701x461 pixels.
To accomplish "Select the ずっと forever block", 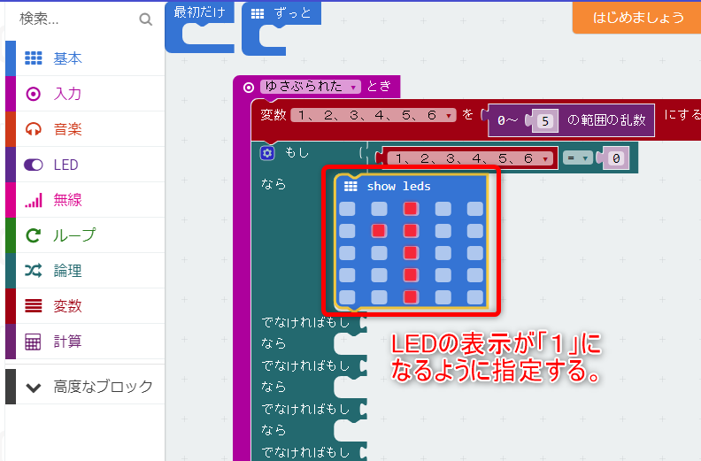I will point(293,13).
